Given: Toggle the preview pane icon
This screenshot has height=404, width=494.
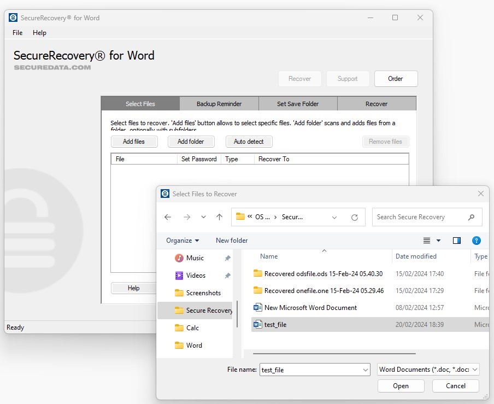Looking at the screenshot, I should (x=457, y=241).
